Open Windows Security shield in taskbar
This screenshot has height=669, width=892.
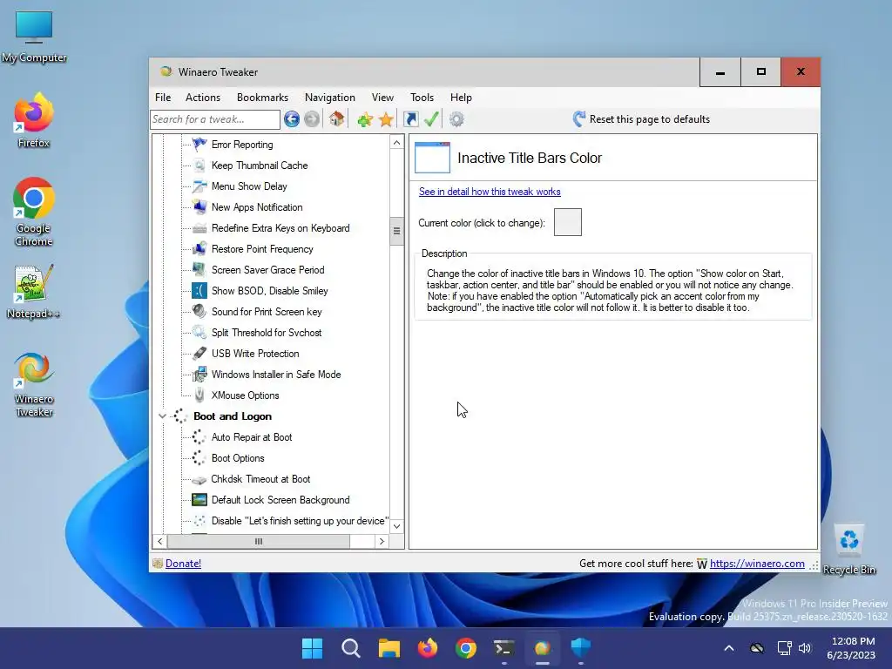tap(581, 648)
